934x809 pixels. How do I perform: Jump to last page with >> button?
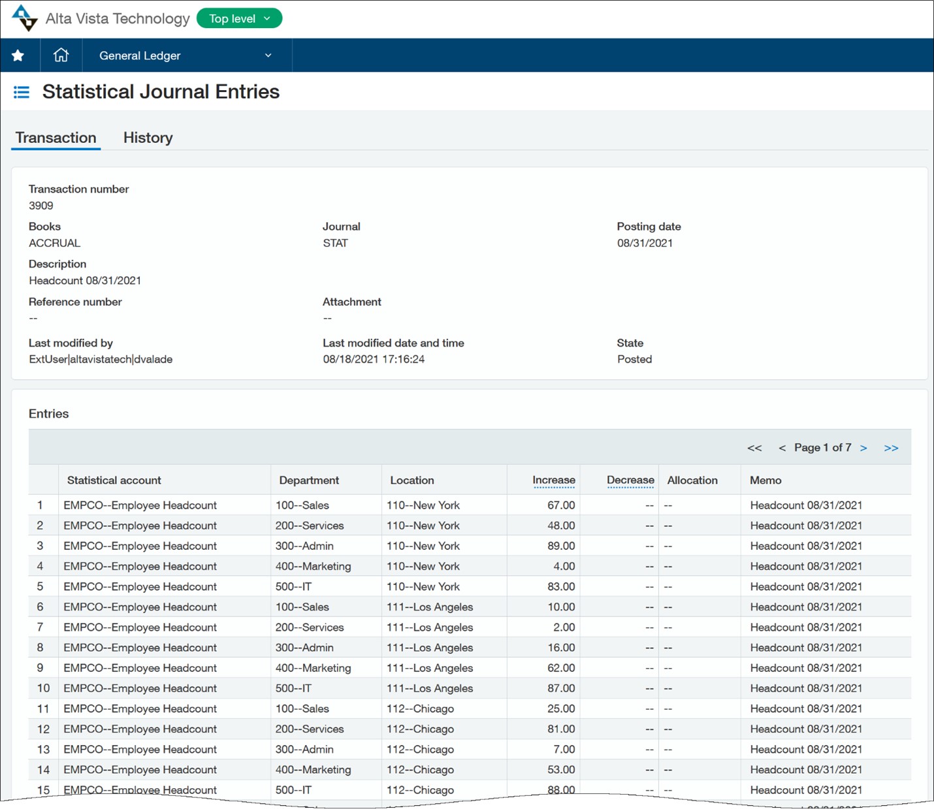tap(891, 448)
